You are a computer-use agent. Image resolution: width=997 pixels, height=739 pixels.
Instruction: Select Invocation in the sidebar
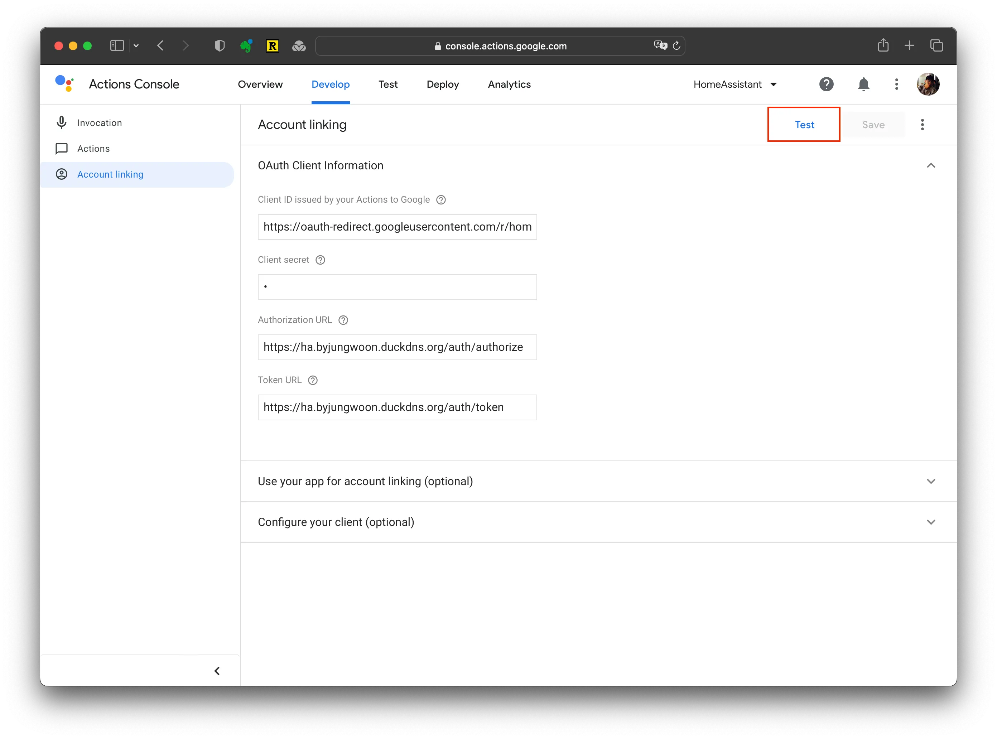pos(137,122)
